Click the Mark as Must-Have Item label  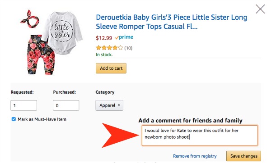pyautogui.click(x=42, y=119)
